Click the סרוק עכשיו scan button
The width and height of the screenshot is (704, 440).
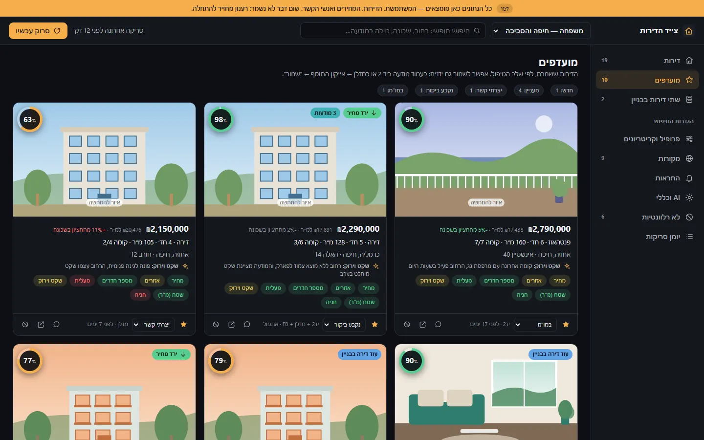[x=38, y=31]
